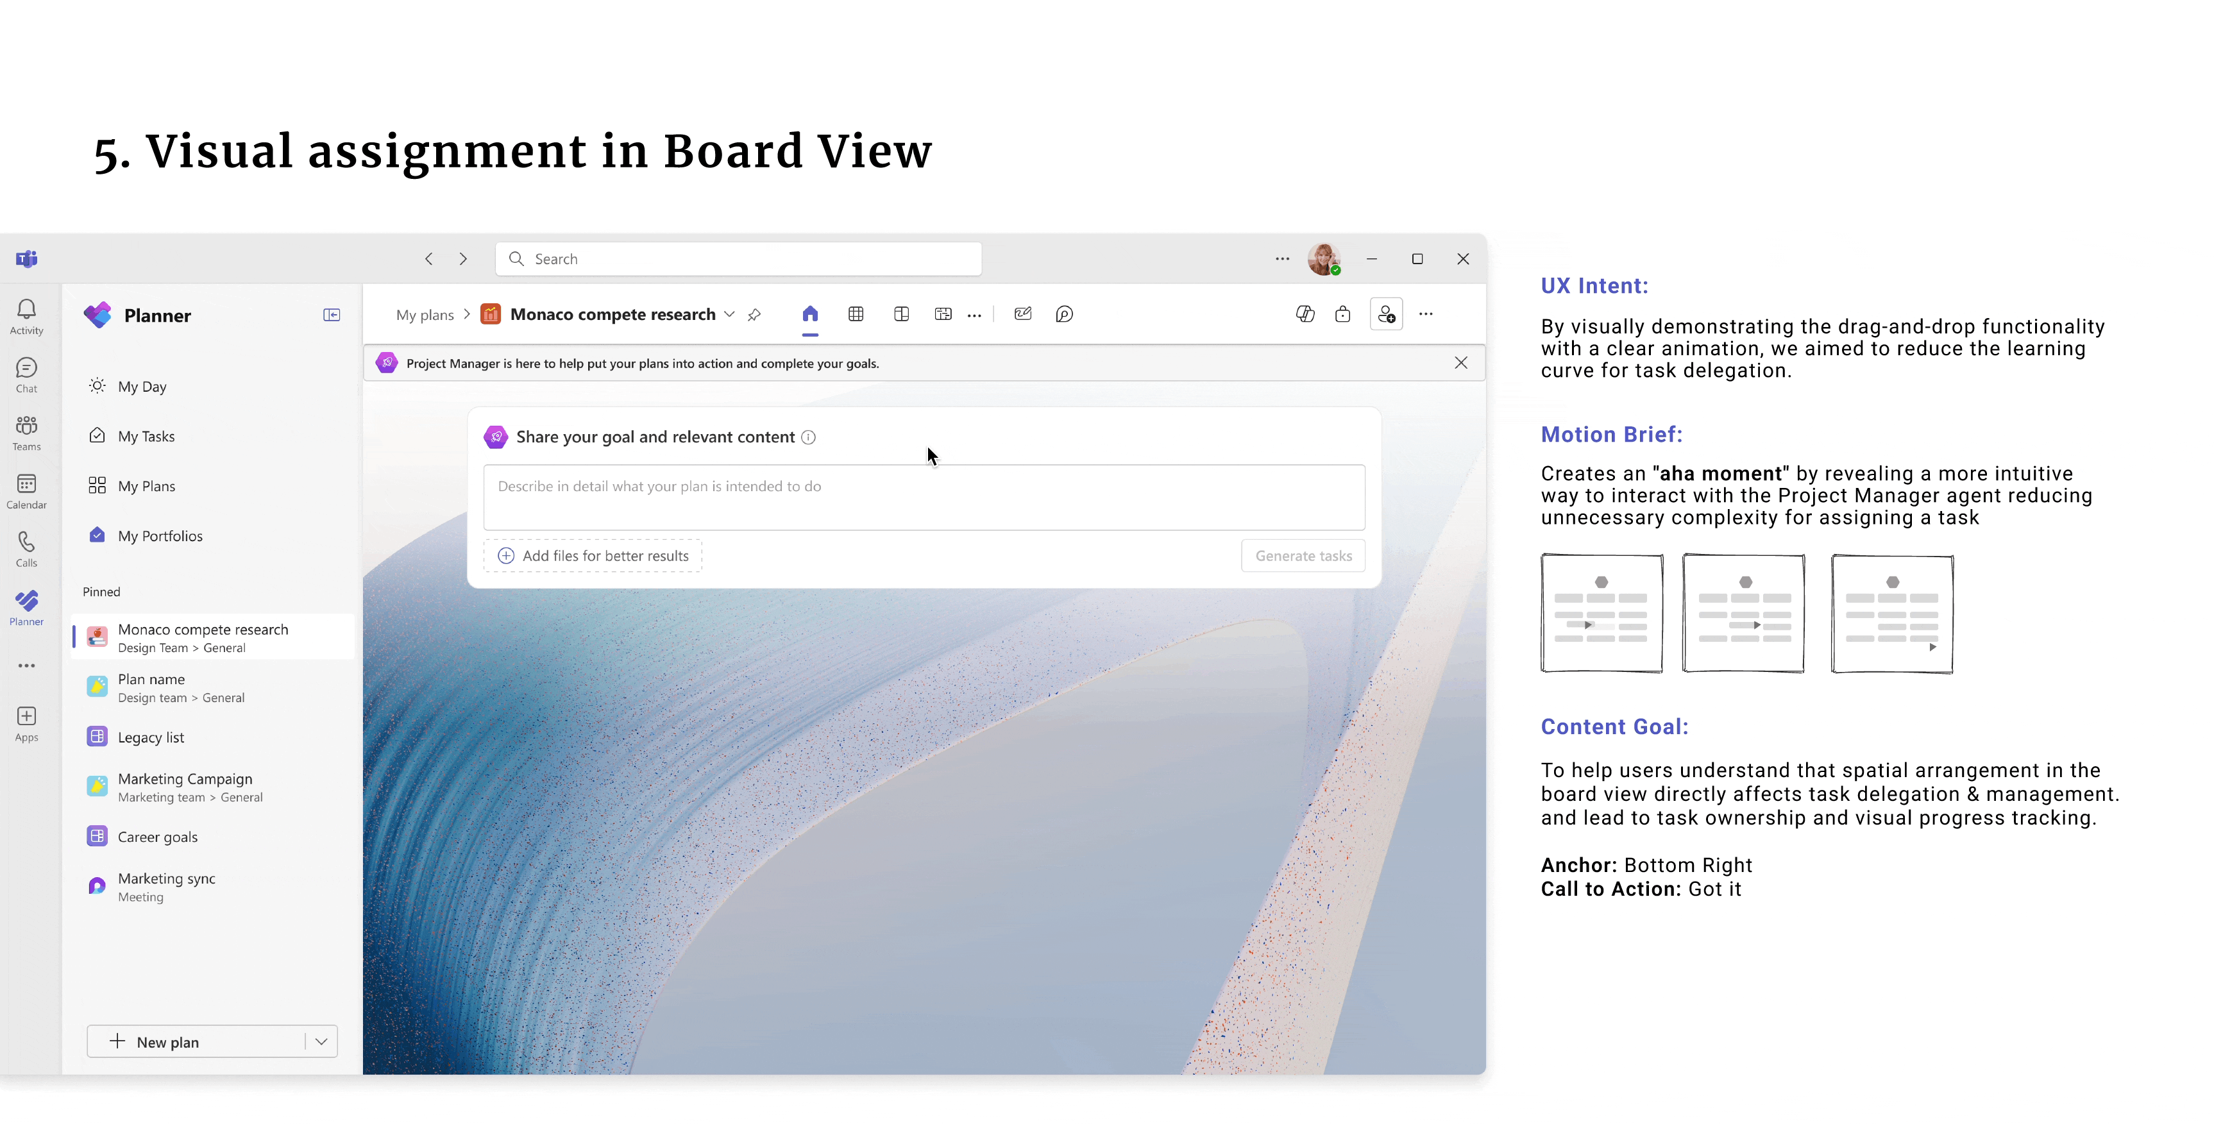Click the Generate tasks button

(1303, 556)
